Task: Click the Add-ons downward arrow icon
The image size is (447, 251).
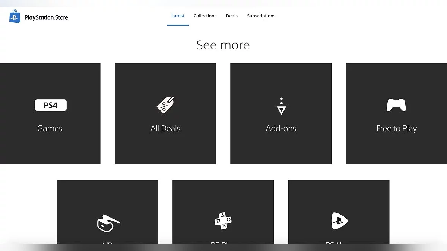Action: tap(281, 106)
